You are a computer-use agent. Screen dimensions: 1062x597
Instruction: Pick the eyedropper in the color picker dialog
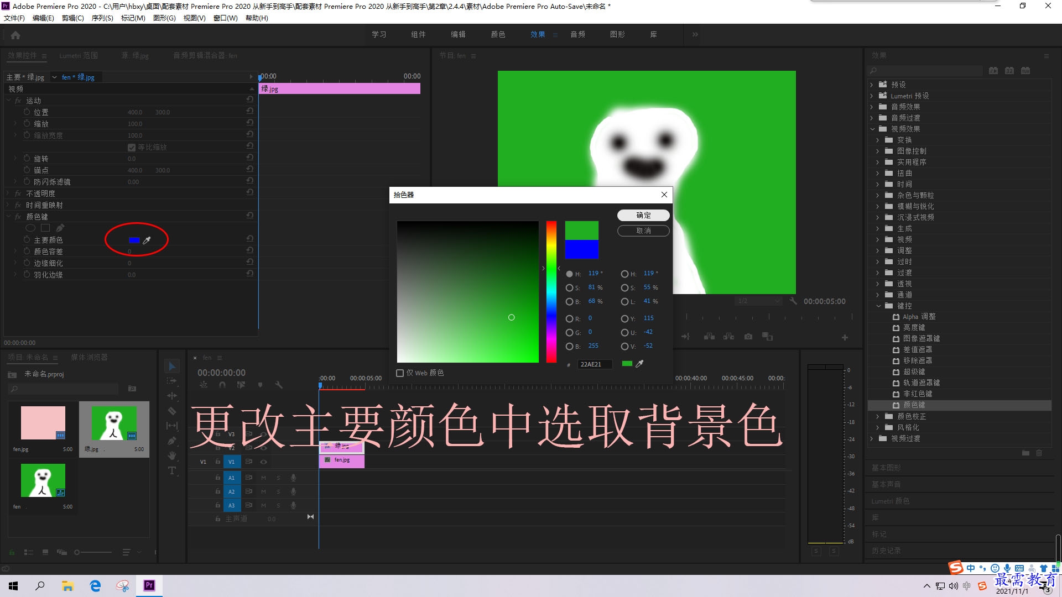coord(639,364)
